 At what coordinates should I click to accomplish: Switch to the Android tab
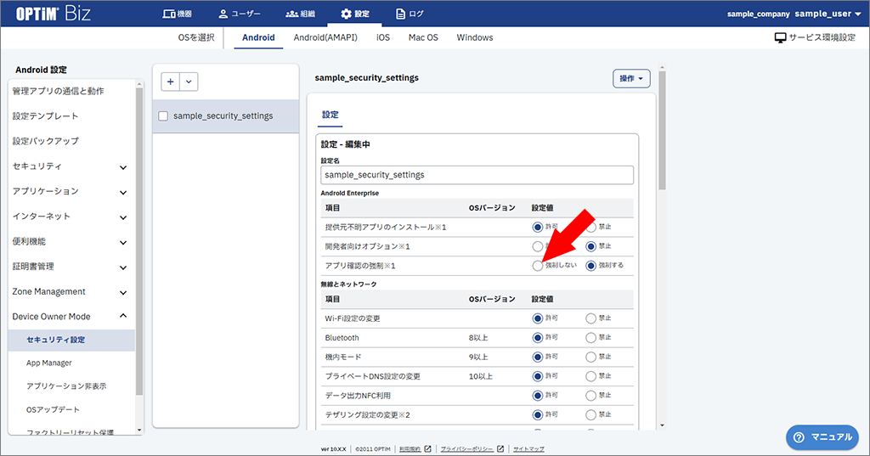click(x=258, y=37)
